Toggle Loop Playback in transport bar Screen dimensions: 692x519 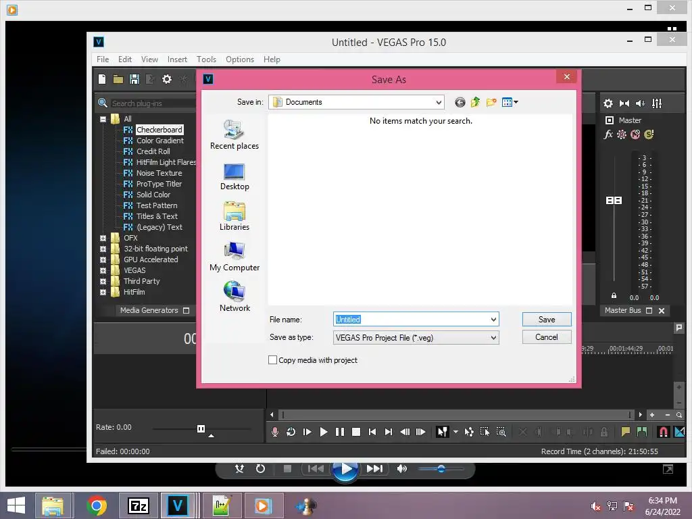tap(291, 432)
